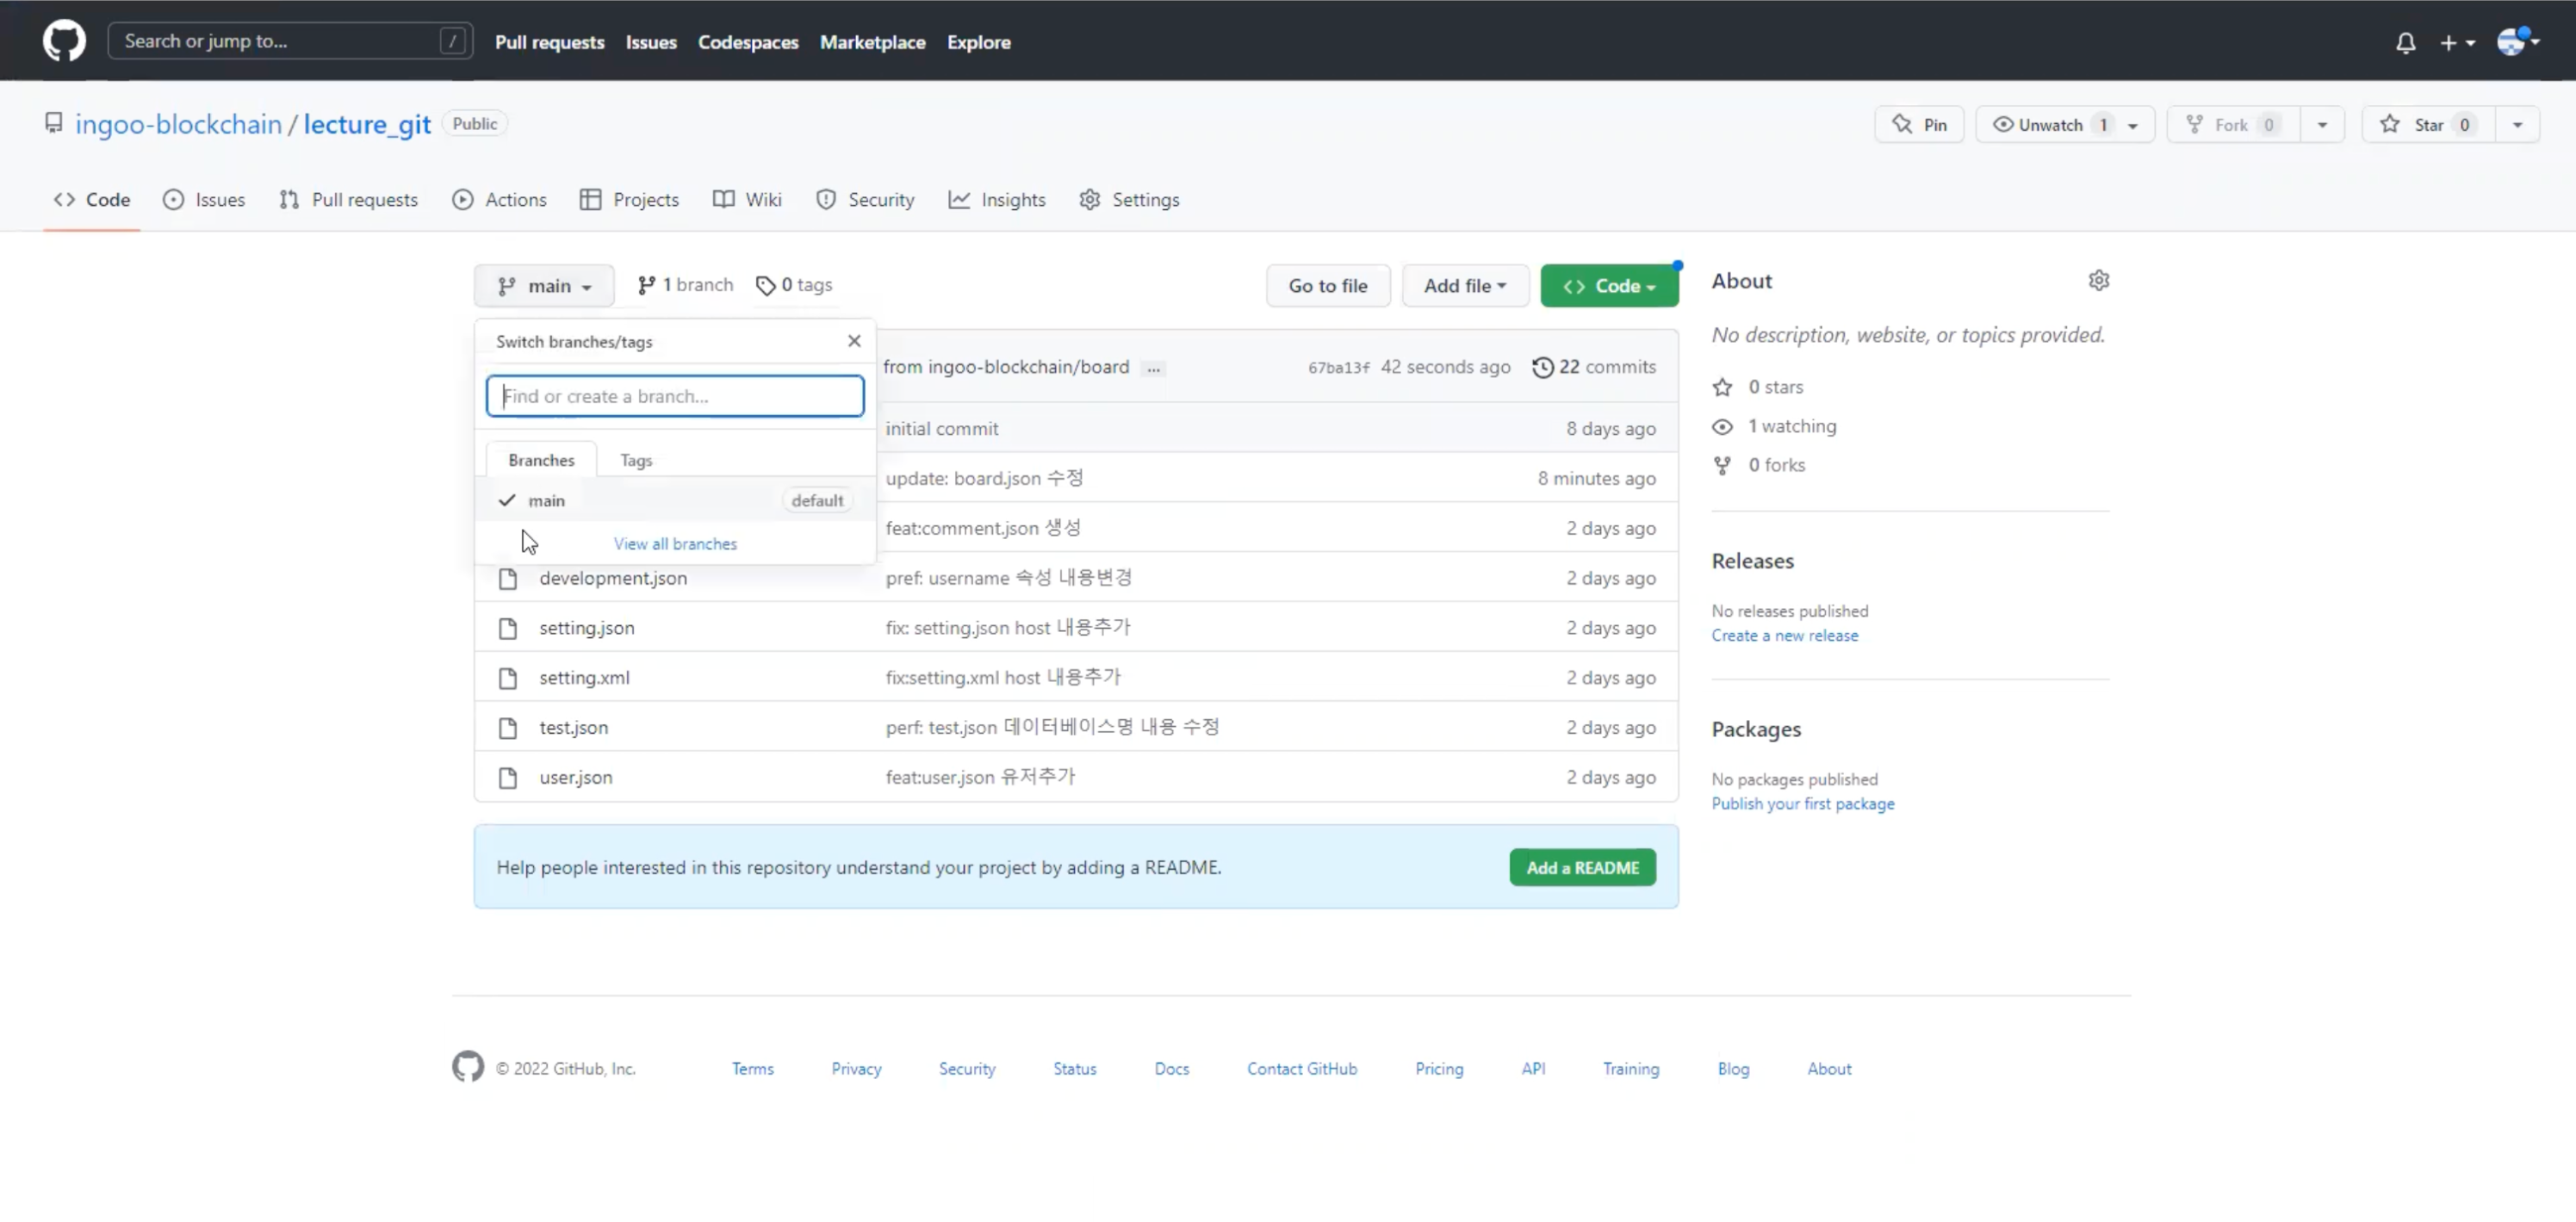Click the 0 tags icon
The image size is (2576, 1222).
pyautogui.click(x=765, y=286)
